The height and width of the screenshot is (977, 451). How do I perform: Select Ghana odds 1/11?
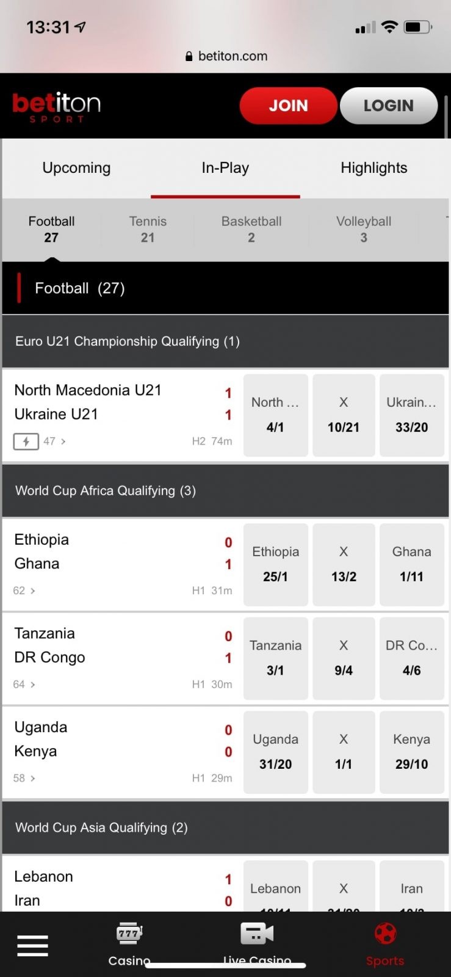pyautogui.click(x=411, y=564)
